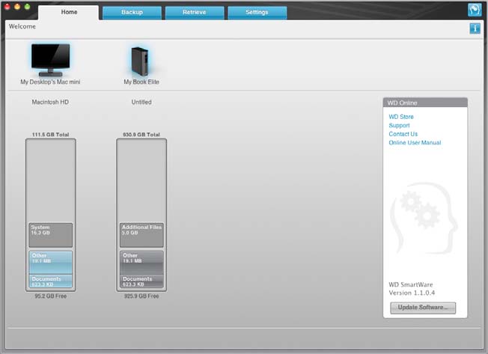Viewport: 488px width, 354px height.
Task: Open the Retrieve tab
Action: [195, 13]
